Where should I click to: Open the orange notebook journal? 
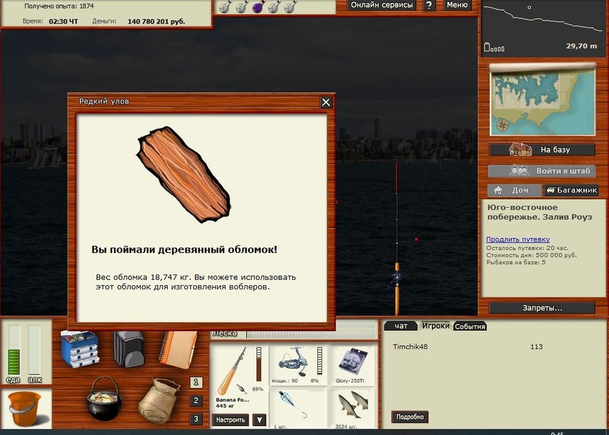pyautogui.click(x=178, y=347)
